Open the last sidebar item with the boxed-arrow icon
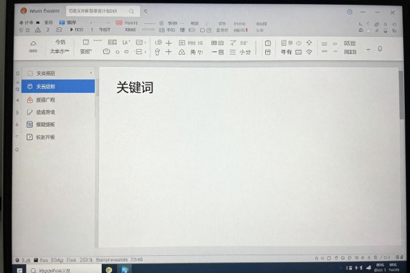 click(x=58, y=137)
